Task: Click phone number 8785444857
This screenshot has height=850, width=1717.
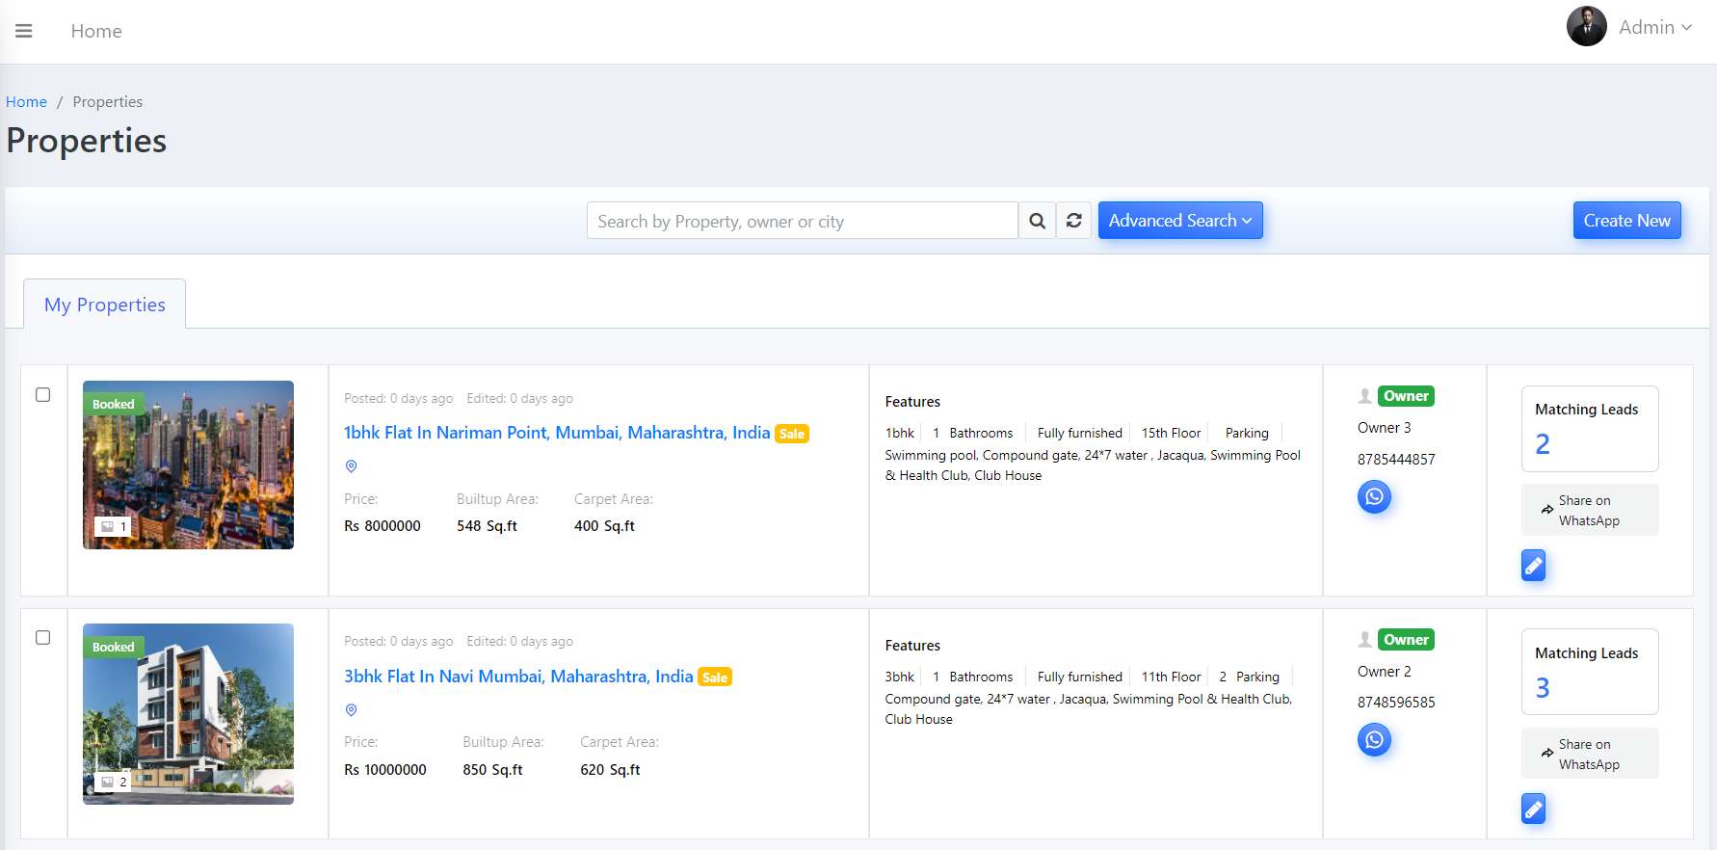Action: pyautogui.click(x=1396, y=460)
